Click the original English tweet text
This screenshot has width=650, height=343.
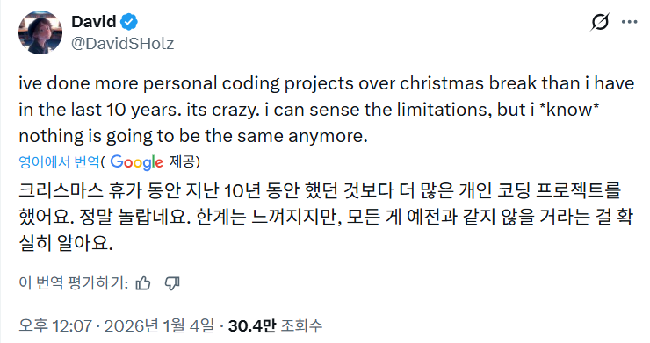[326, 110]
